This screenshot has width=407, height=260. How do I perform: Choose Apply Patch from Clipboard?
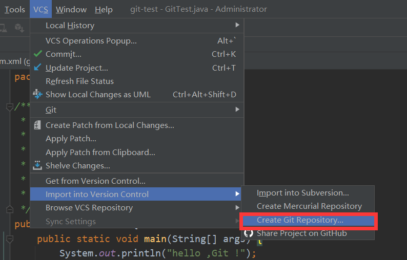137,153
